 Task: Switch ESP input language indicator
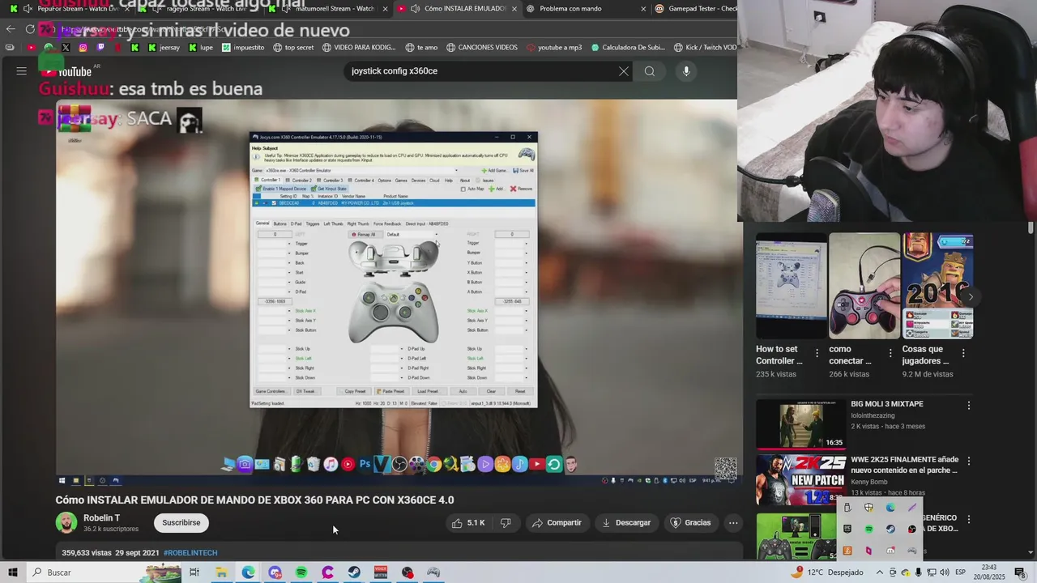pyautogui.click(x=961, y=572)
